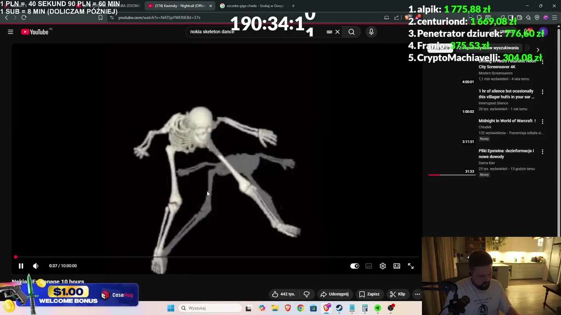The image size is (561, 315).
Task: Open Brave main hamburger menu
Action: (554, 17)
